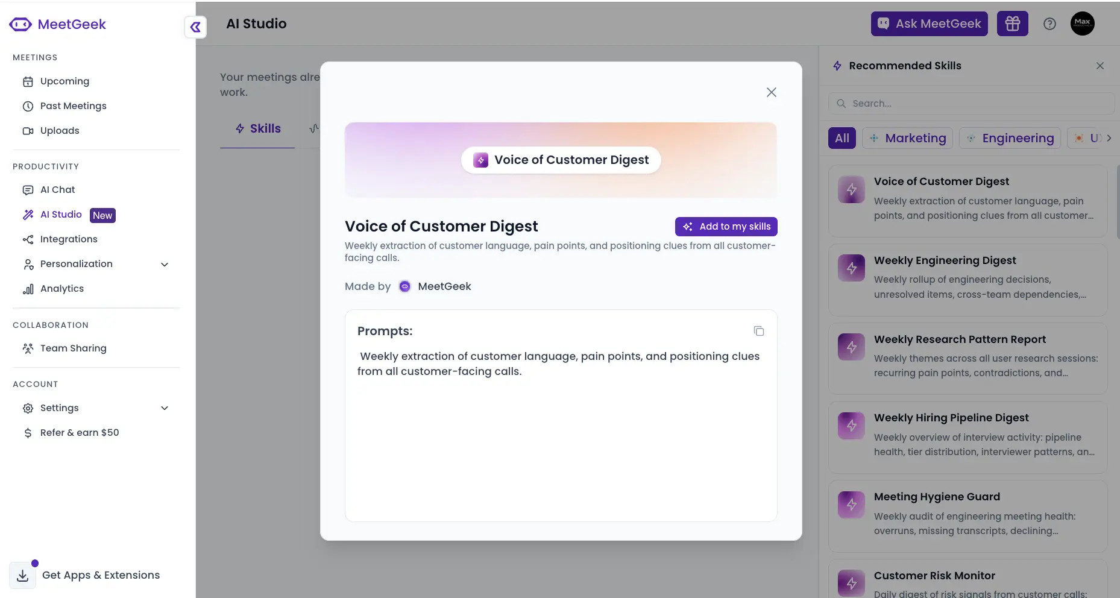Expand the Personalization submenu
This screenshot has height=598, width=1120.
point(165,264)
